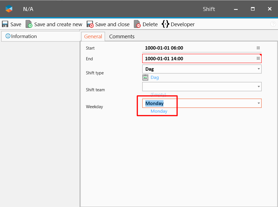Screen dimensions: 278x207
Task: Open the Weekday dropdown arrow
Action: 259,103
